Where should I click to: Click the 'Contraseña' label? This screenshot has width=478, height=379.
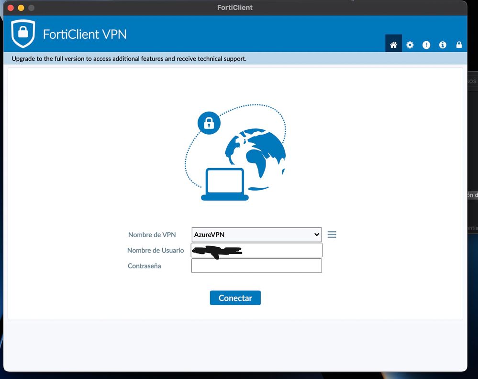point(144,266)
